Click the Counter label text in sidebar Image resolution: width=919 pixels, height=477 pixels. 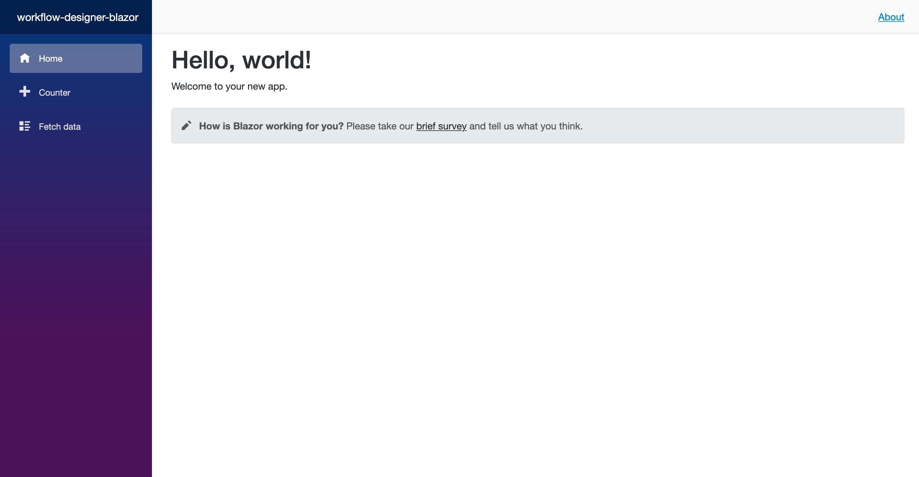[x=55, y=92]
